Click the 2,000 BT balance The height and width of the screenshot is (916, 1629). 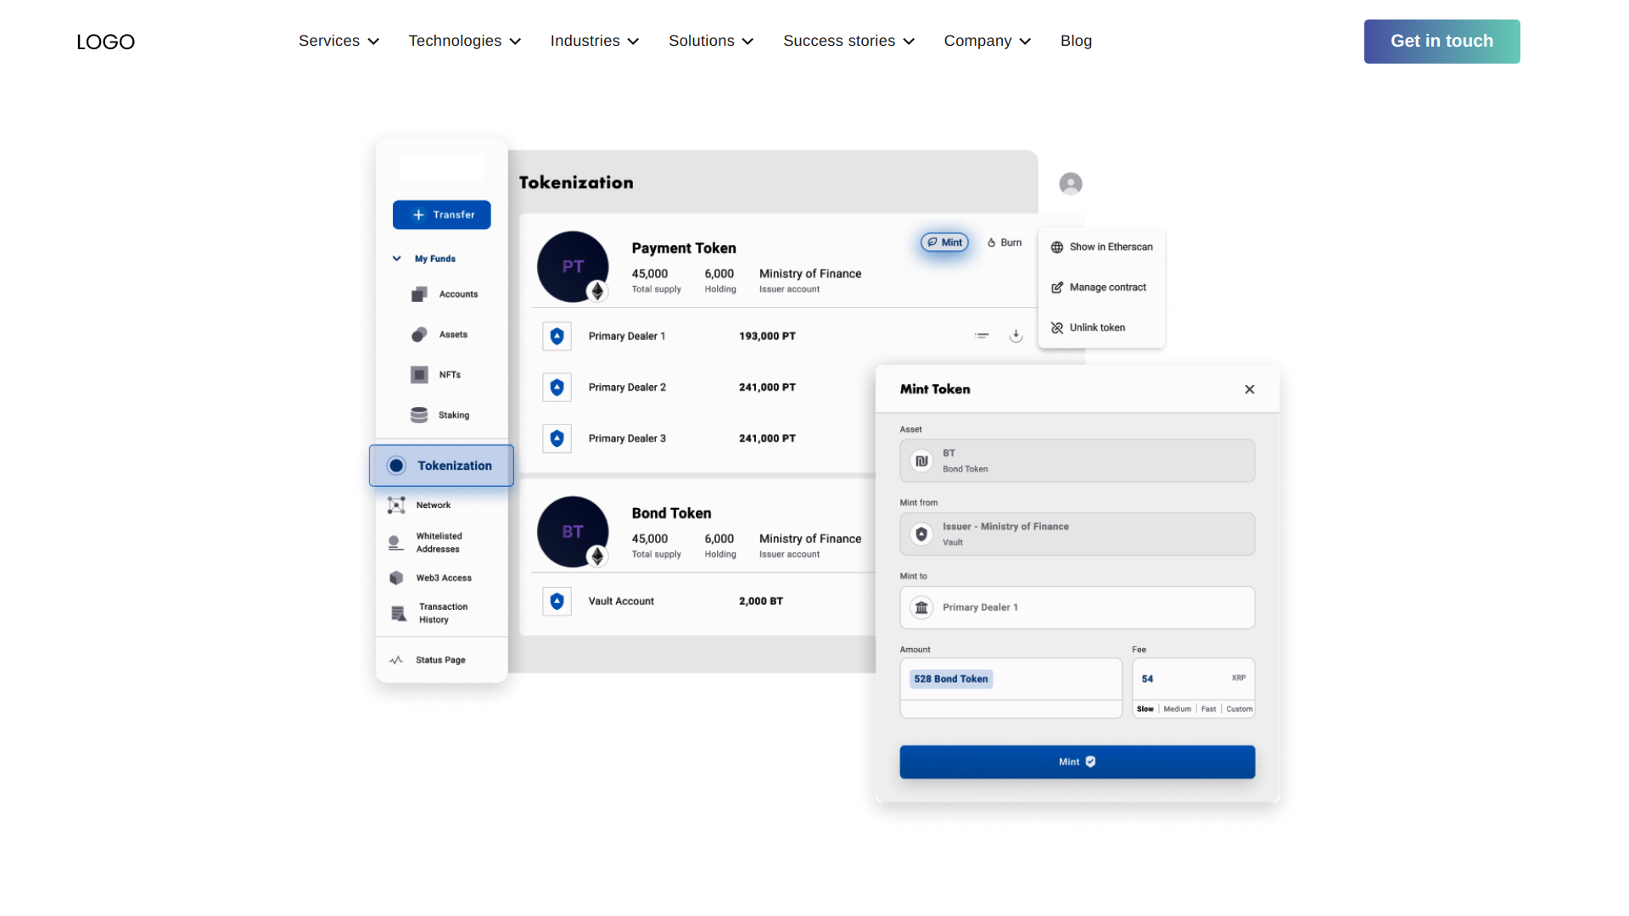click(x=760, y=601)
